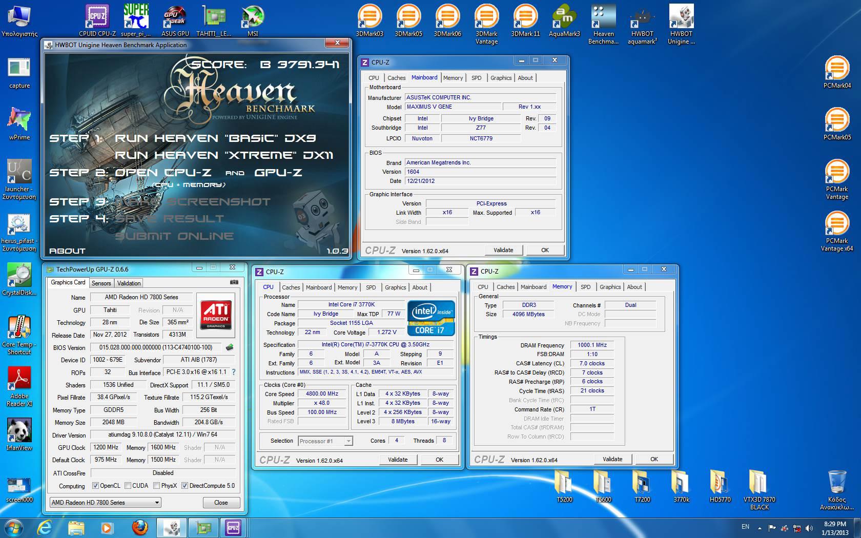Open the 3DMark03 desktop shortcut
This screenshot has width=861, height=538.
[x=370, y=20]
